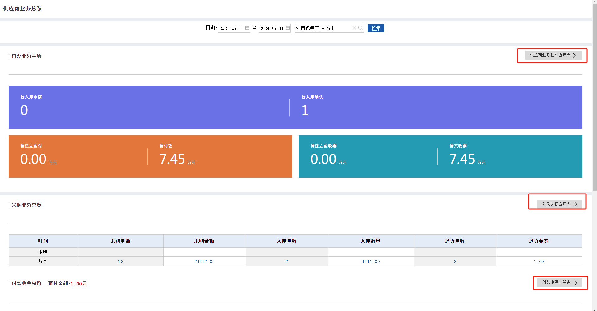The image size is (597, 311).
Task: Open calendar icon for start date 2024-07-01
Action: pyautogui.click(x=247, y=28)
